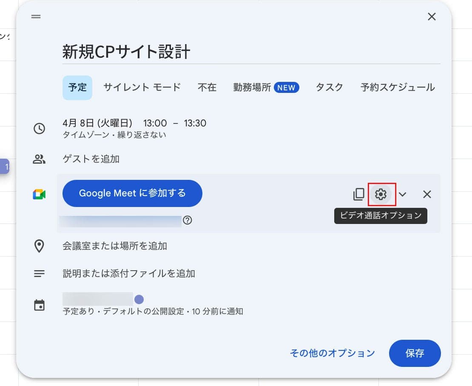The width and height of the screenshot is (472, 386).
Task: Switch to サイレント モード tab
Action: [x=142, y=87]
